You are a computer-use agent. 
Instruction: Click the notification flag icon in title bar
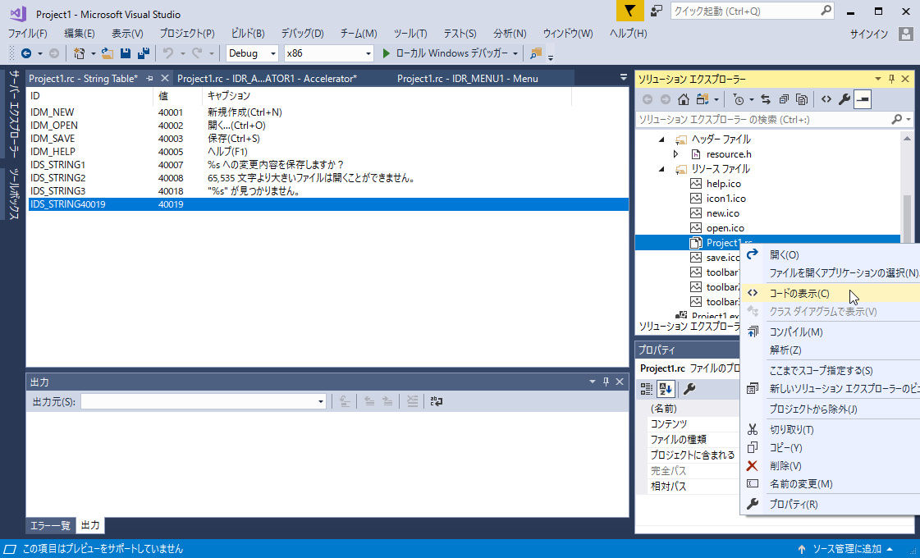(630, 11)
